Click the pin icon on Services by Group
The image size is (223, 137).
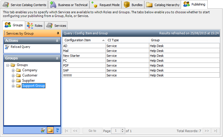[x=58, y=33]
